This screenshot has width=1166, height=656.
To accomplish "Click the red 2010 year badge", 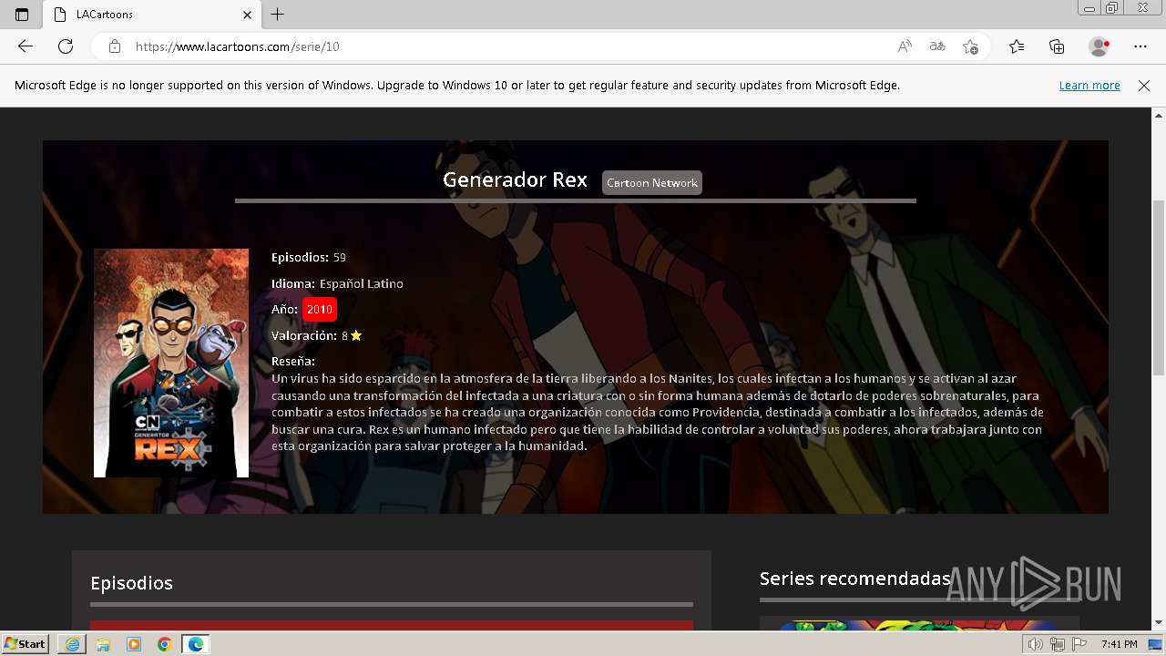I will coord(319,310).
